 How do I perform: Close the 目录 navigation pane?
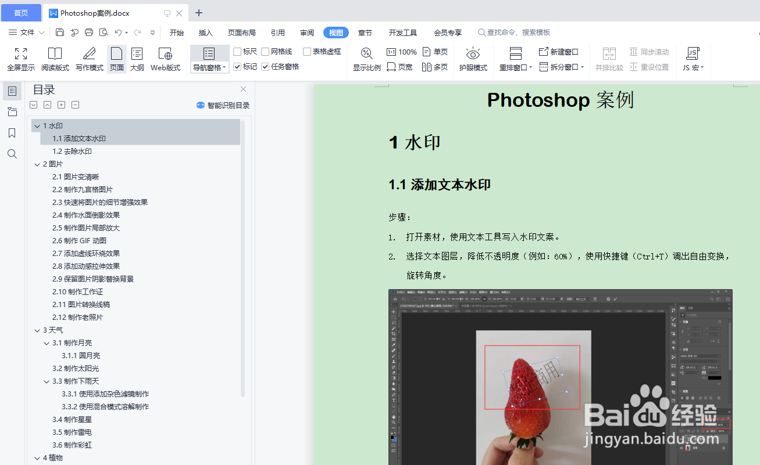click(x=243, y=89)
